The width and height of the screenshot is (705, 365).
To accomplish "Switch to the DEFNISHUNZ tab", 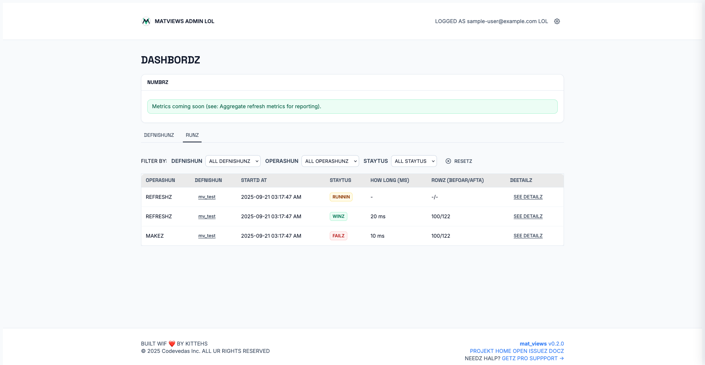I will [159, 135].
